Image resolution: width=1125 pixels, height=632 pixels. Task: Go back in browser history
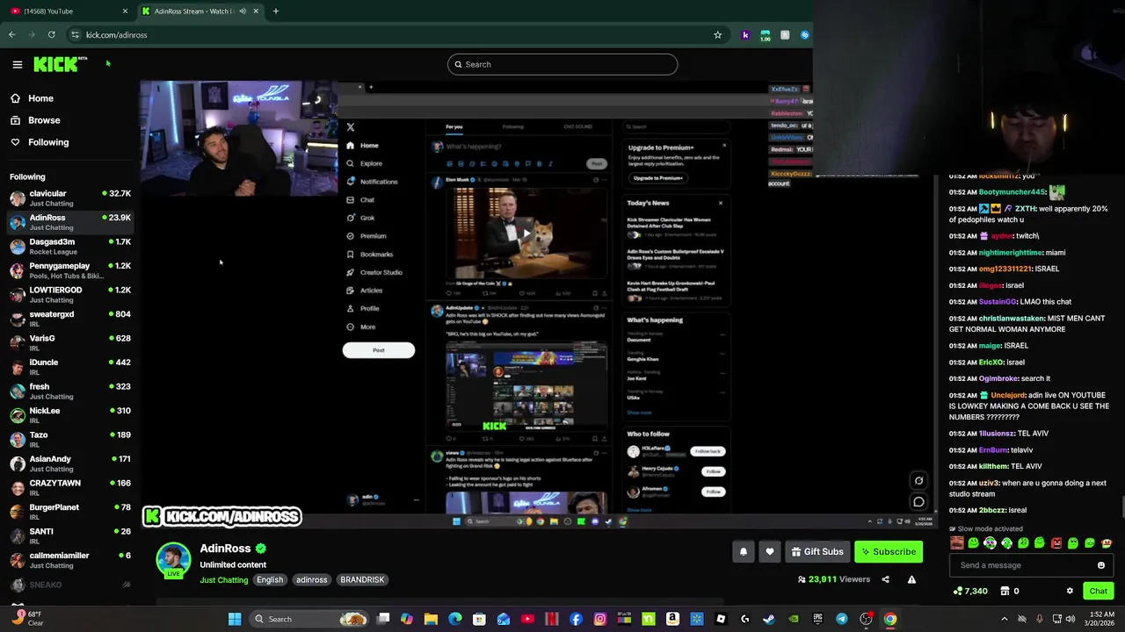(11, 35)
